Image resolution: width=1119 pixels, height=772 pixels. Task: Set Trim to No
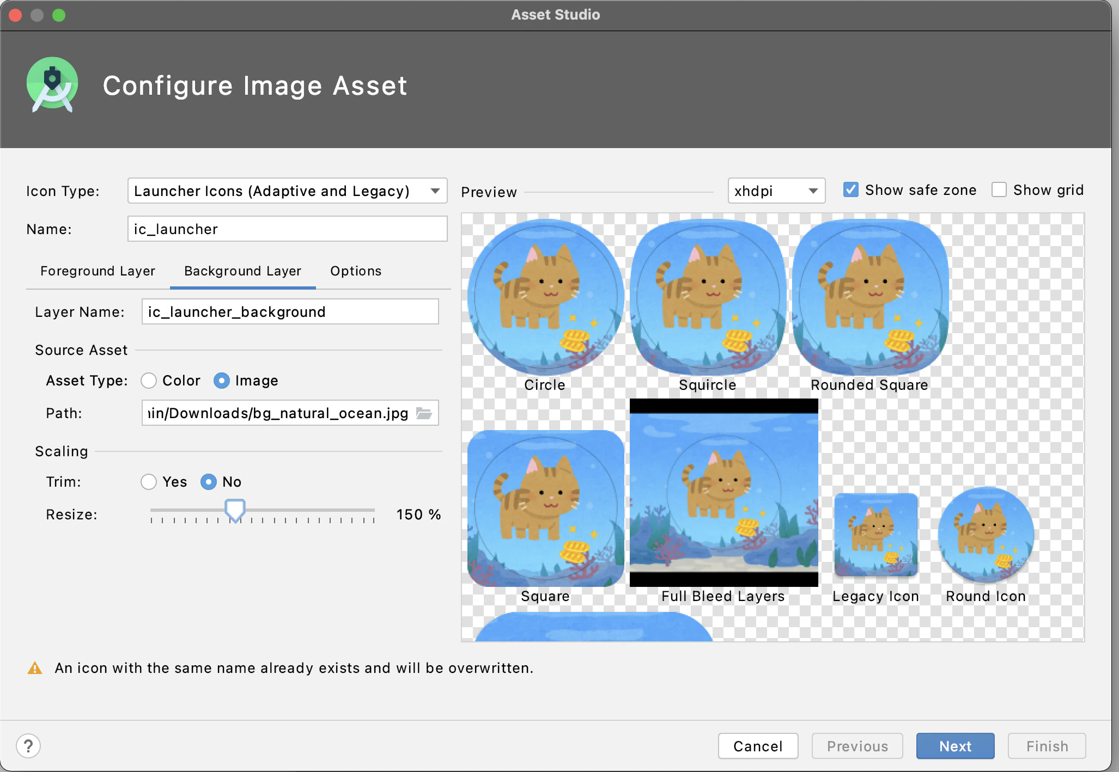click(x=209, y=482)
